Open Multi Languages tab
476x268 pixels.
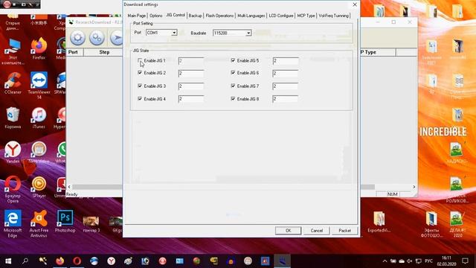(x=251, y=16)
